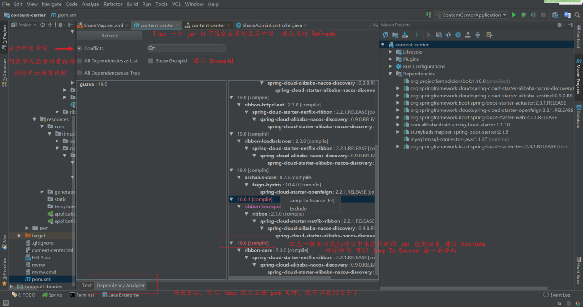This screenshot has width=583, height=307.
Task: Open the Project view dropdown
Action: click(x=25, y=25)
